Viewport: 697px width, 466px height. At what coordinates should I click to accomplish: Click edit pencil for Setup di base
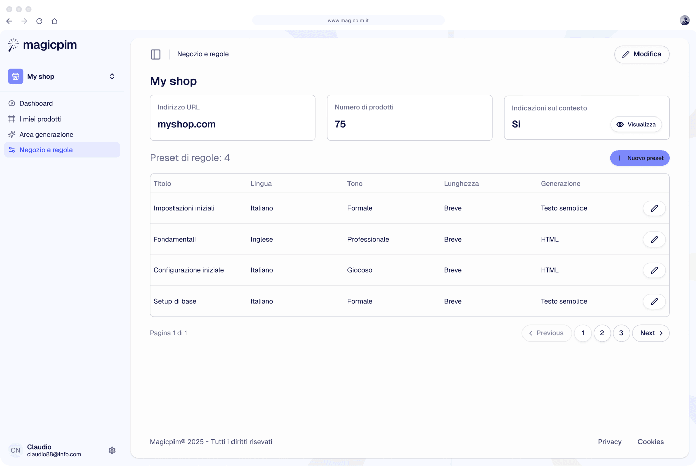click(654, 302)
